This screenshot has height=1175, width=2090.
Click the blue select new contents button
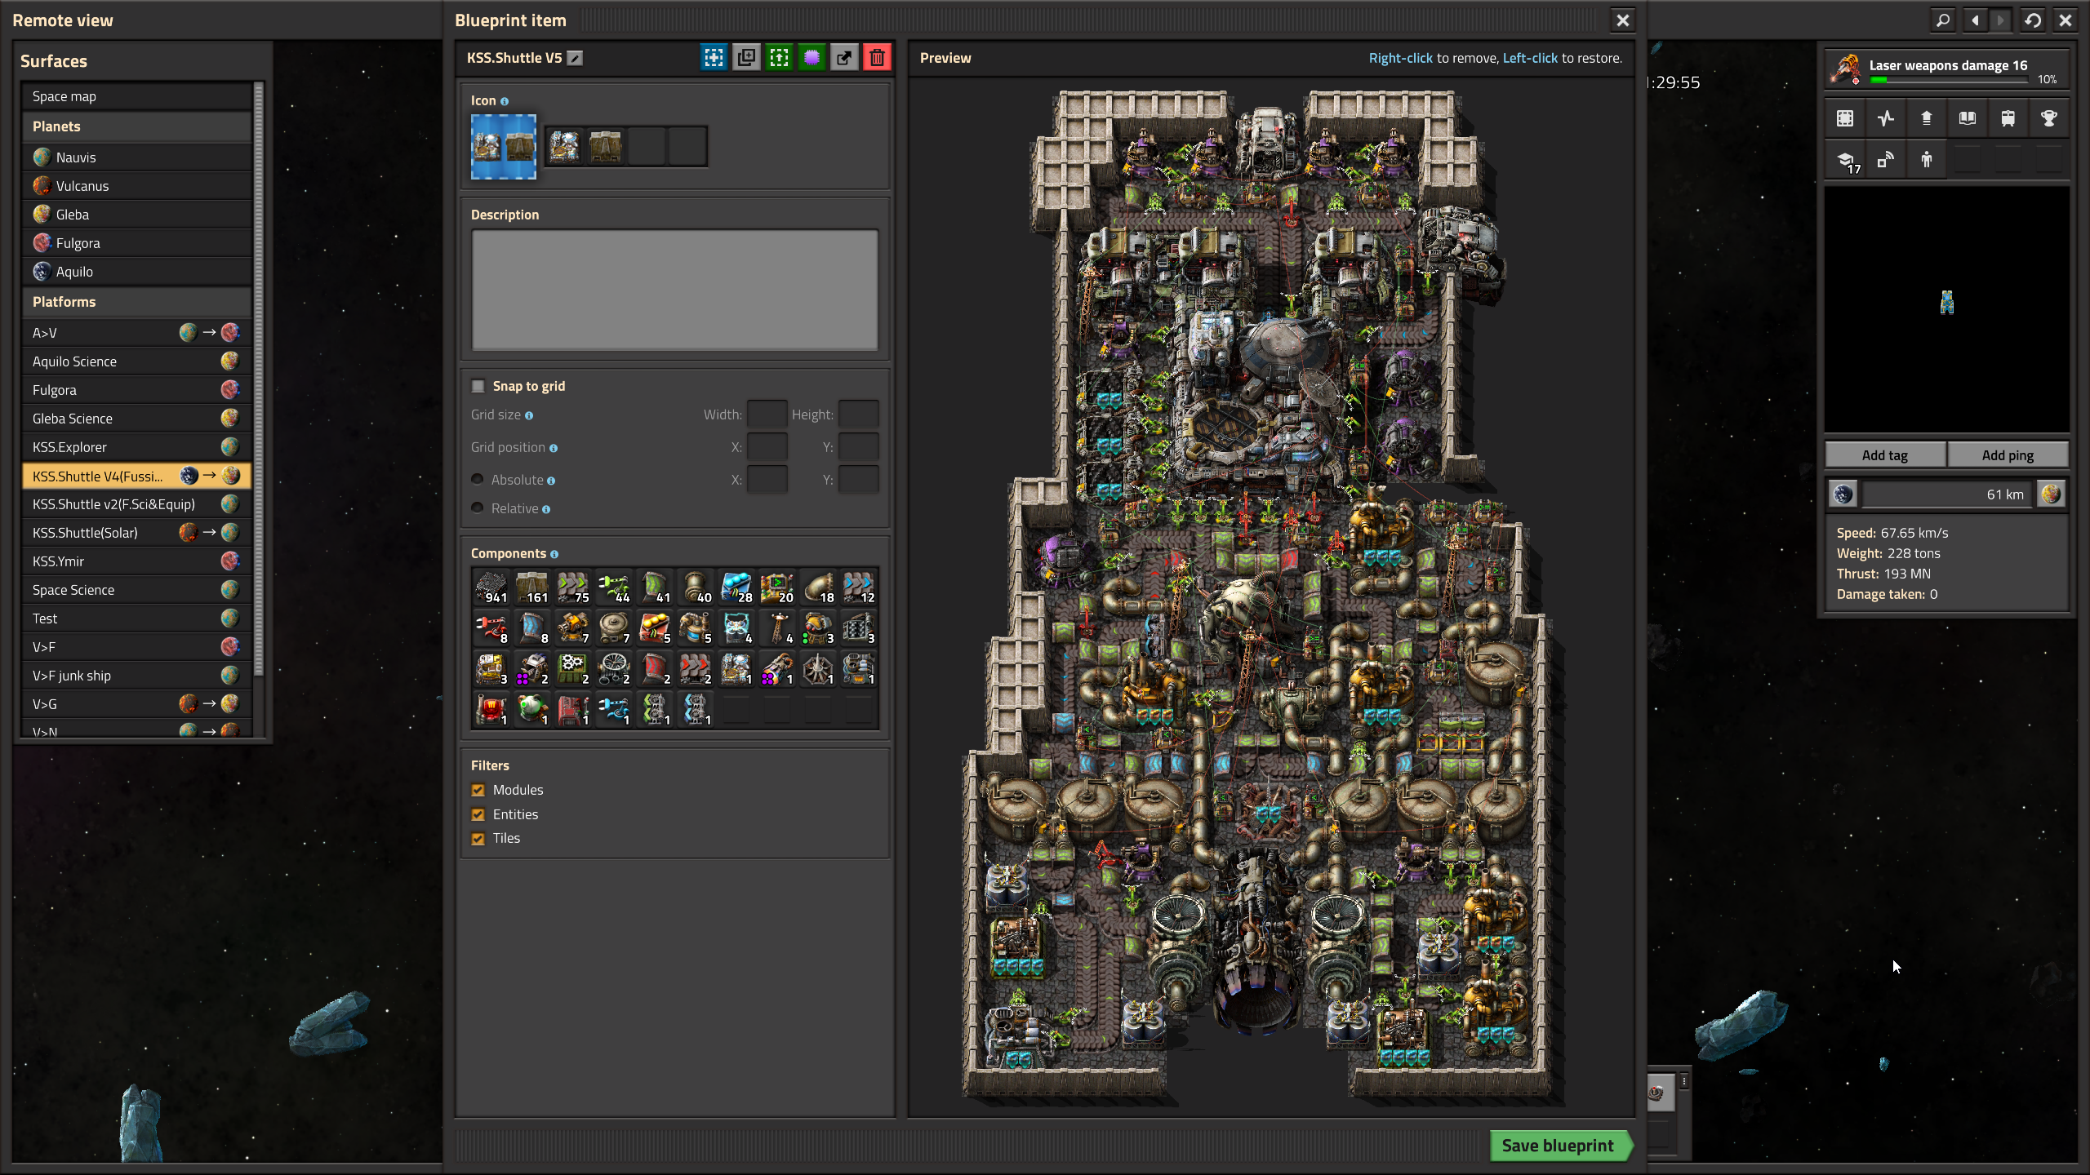click(714, 58)
